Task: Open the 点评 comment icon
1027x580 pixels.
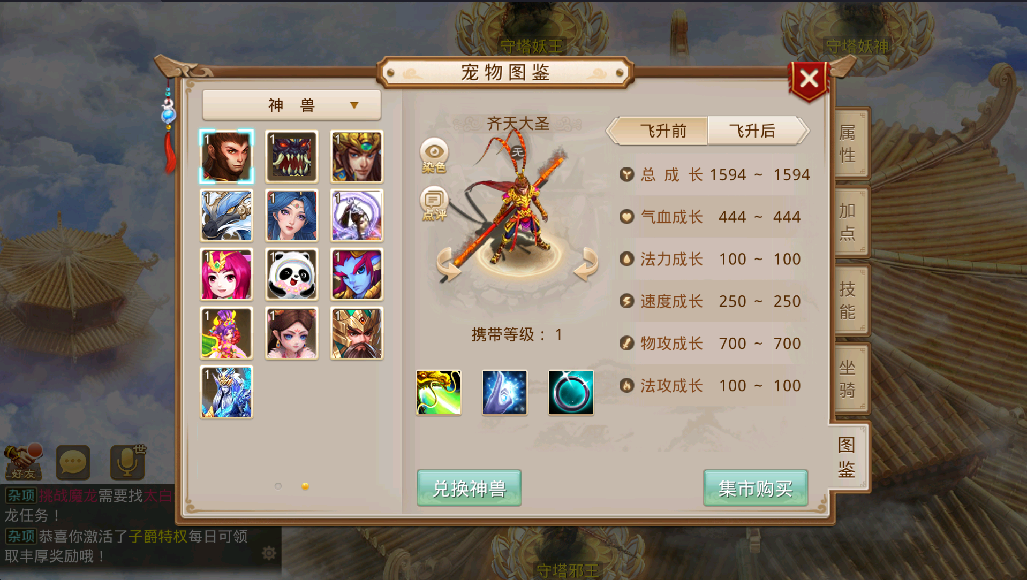Action: 434,204
